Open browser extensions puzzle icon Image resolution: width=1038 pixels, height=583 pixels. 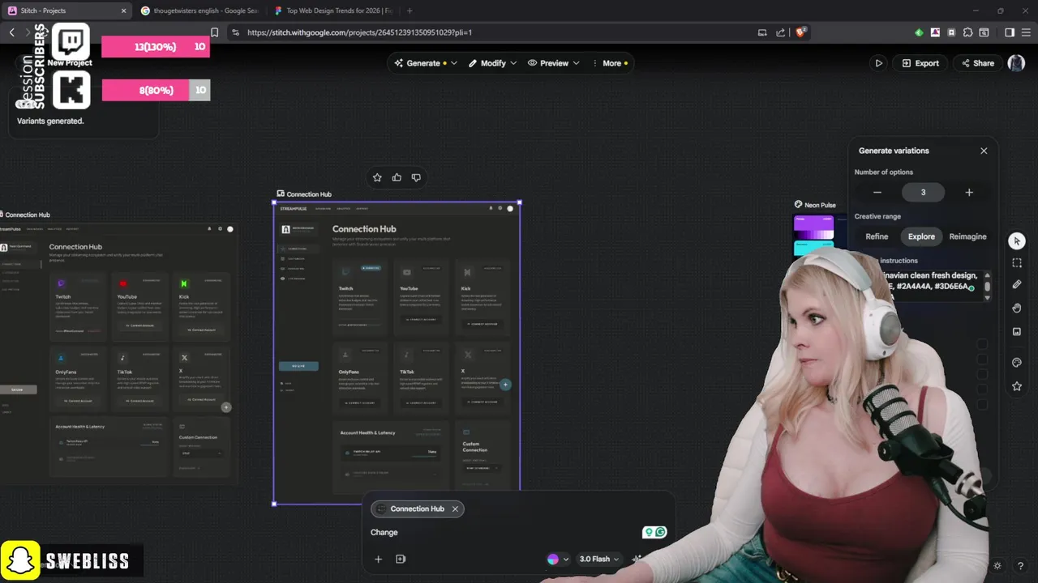967,32
